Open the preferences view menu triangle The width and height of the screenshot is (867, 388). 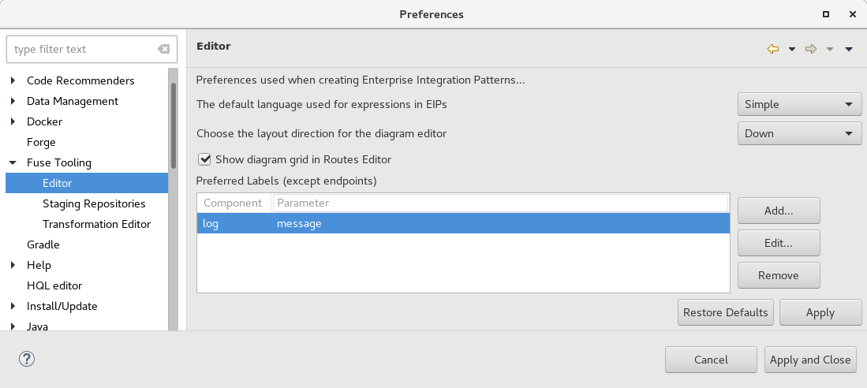click(x=849, y=49)
